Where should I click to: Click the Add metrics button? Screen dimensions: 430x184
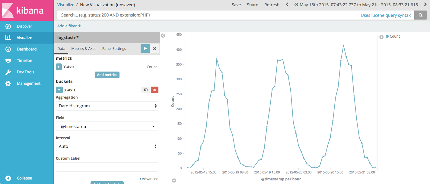[107, 75]
